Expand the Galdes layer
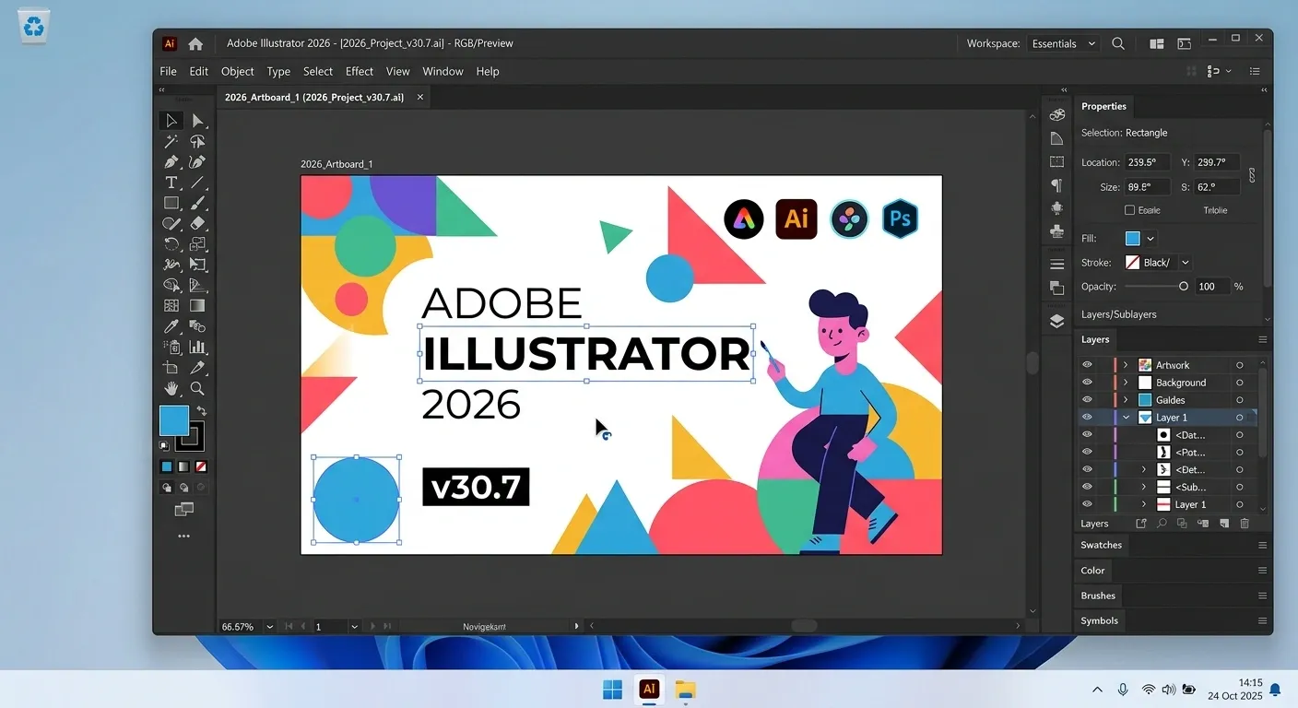This screenshot has width=1298, height=708. click(1126, 400)
